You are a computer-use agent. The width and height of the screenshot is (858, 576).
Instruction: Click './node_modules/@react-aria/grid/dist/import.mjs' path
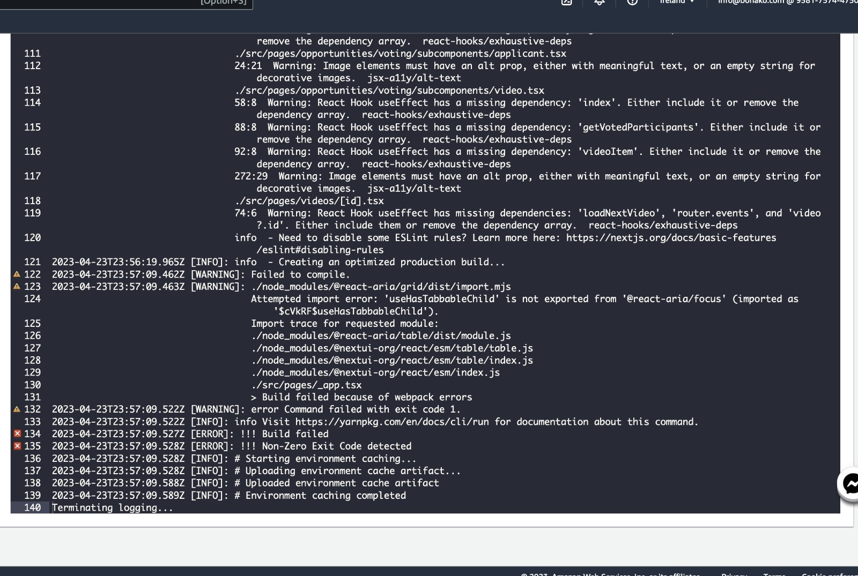[x=381, y=287]
